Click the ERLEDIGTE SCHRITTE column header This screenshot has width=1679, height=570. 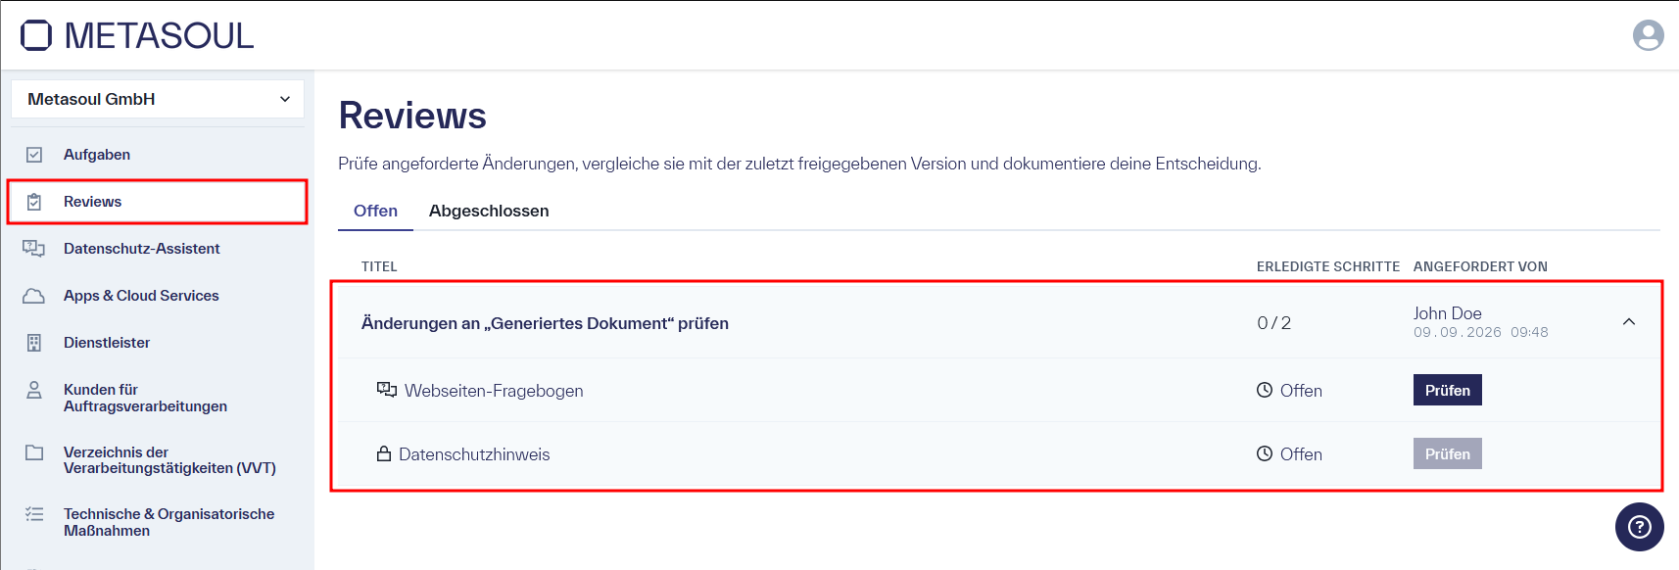click(1328, 266)
